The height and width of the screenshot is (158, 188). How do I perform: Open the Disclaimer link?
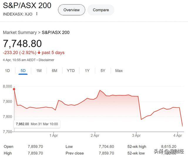tap(46, 60)
